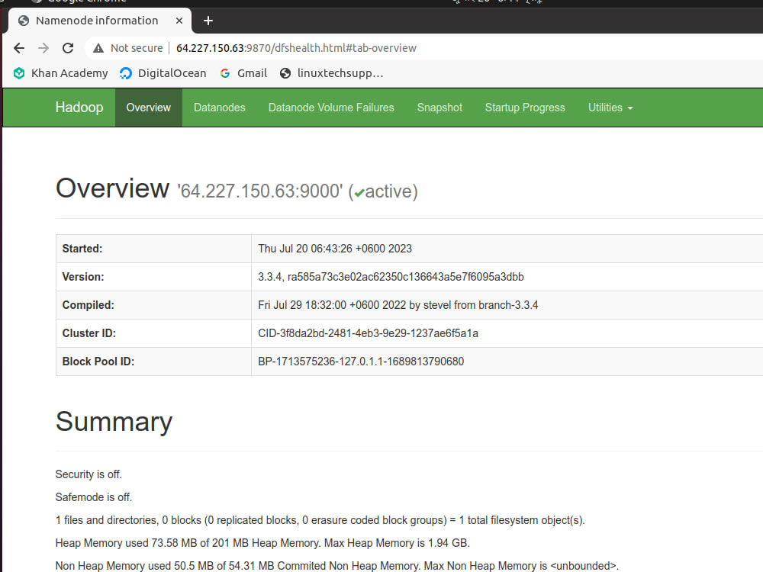Click the 'Block Pool ID:' row label

point(98,362)
